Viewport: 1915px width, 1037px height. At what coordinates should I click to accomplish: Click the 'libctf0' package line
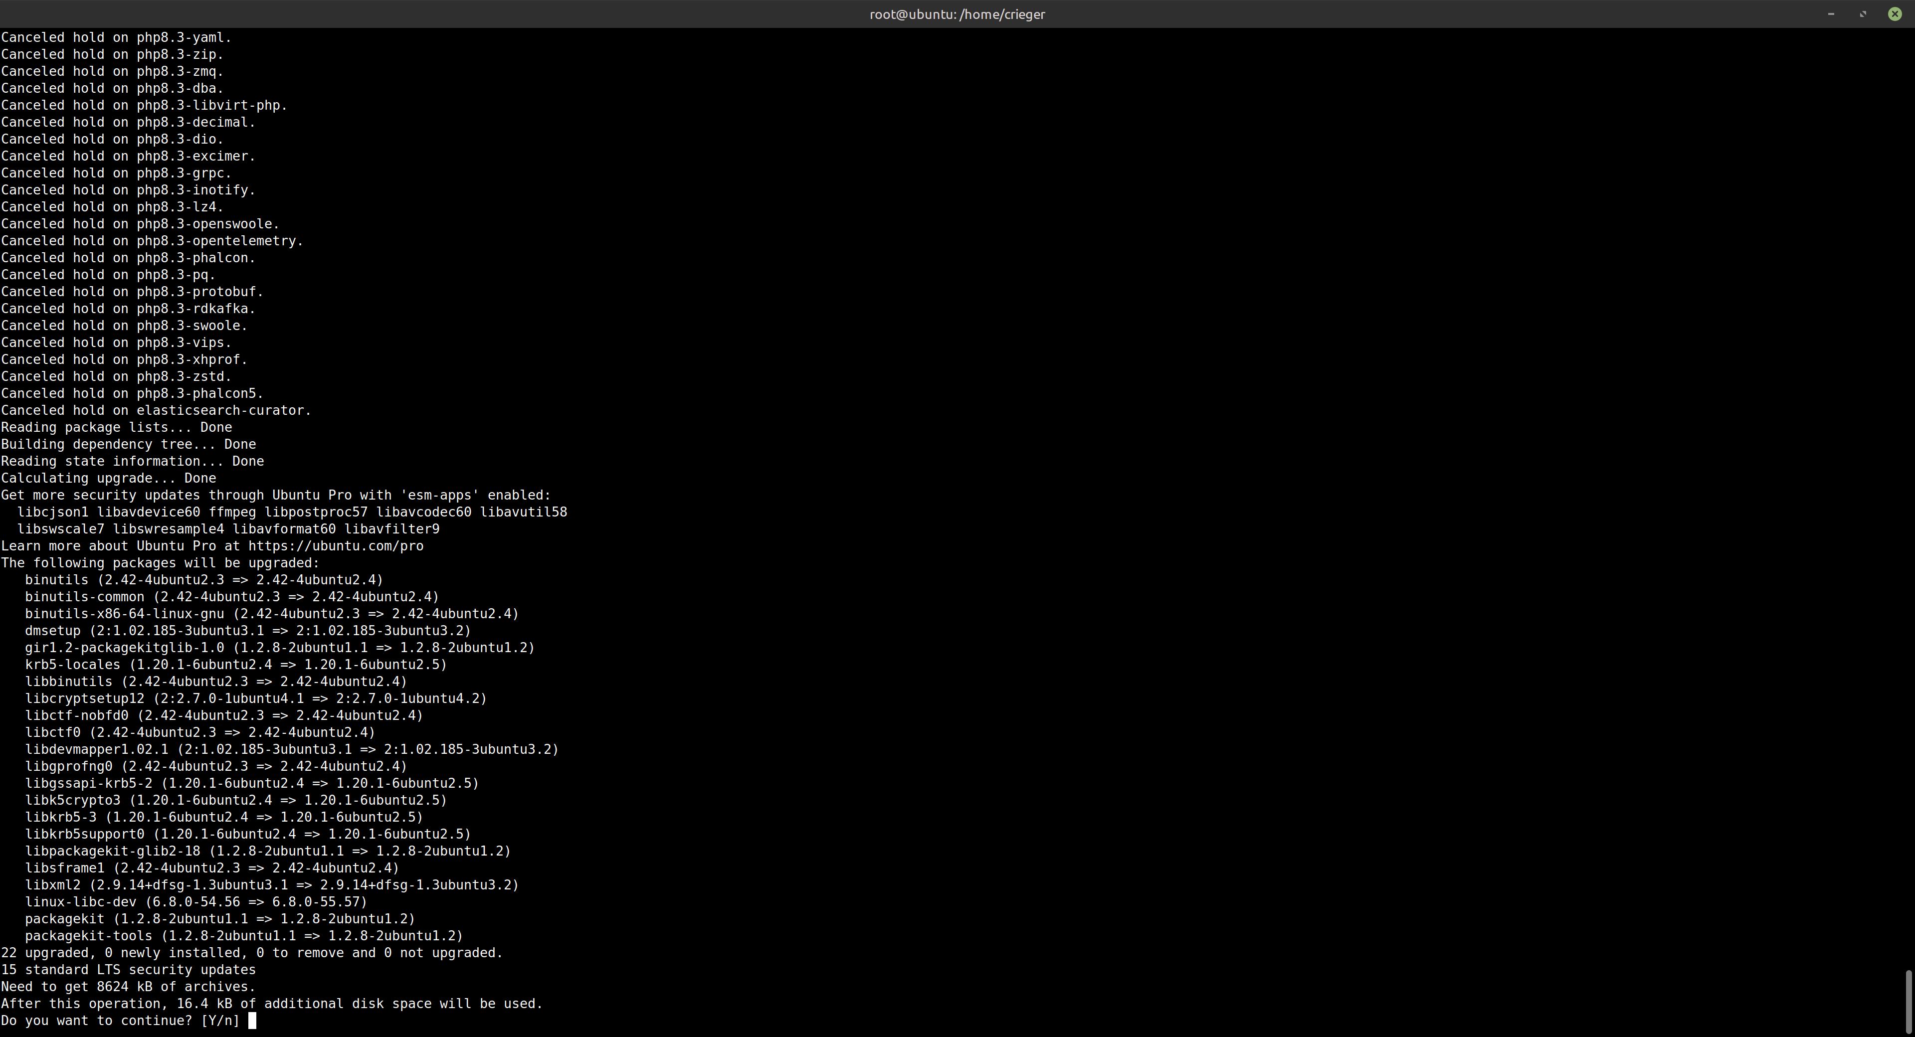(200, 732)
